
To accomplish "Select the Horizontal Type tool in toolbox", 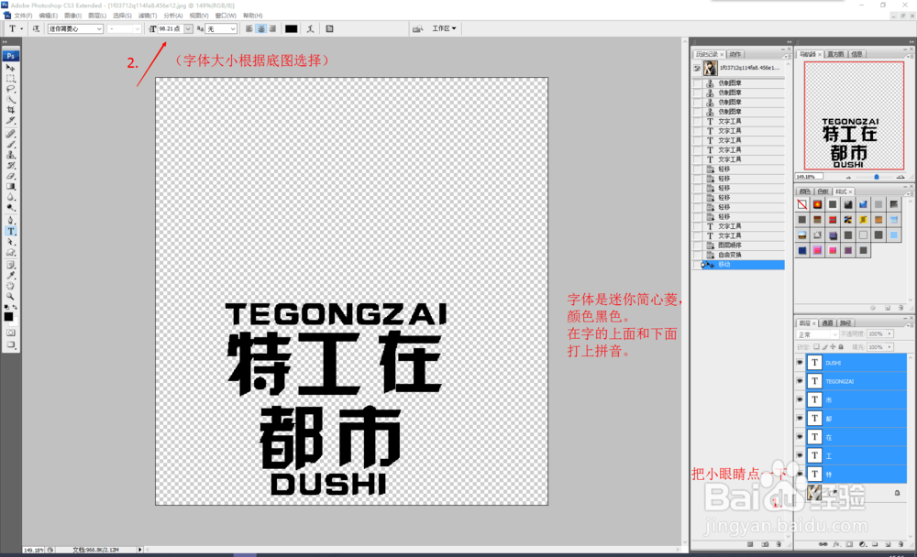I will click(x=10, y=231).
